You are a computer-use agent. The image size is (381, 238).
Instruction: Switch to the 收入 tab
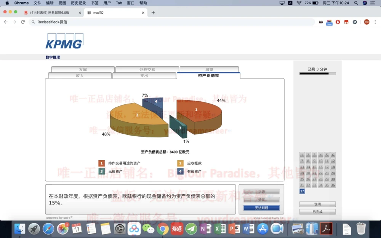tap(81, 75)
